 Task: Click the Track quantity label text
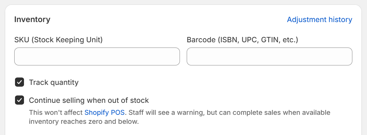[54, 82]
